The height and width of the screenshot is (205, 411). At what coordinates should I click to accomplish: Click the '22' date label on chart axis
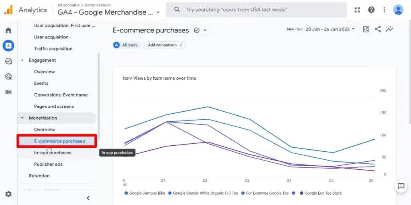pyautogui.click(x=205, y=181)
